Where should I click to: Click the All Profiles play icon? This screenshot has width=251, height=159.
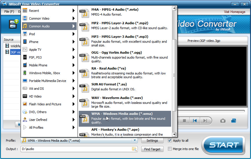point(25,127)
